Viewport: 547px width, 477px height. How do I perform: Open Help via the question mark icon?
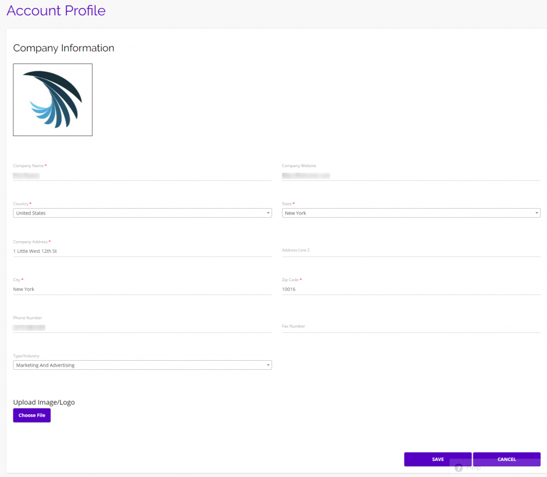click(x=458, y=467)
